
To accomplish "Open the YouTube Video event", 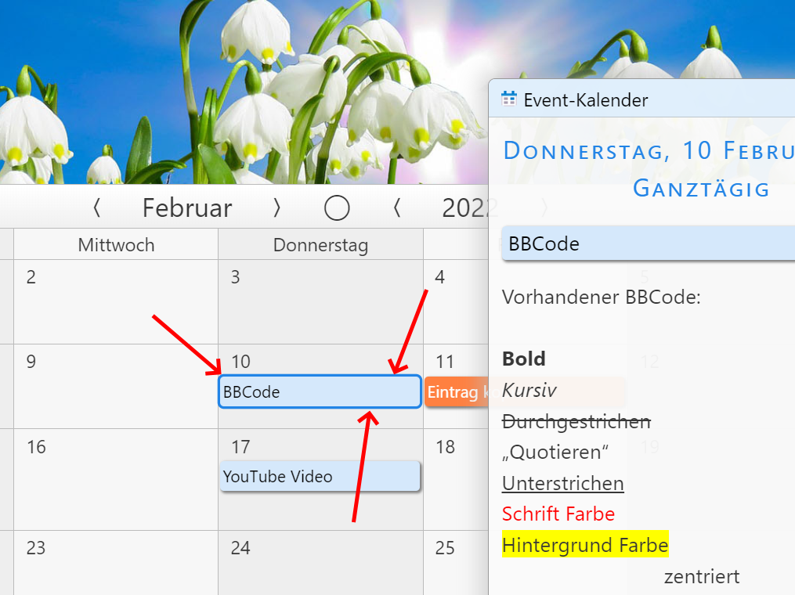I will (x=320, y=477).
